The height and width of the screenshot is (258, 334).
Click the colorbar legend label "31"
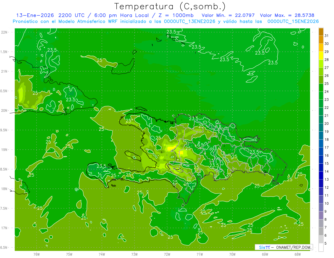326,36
